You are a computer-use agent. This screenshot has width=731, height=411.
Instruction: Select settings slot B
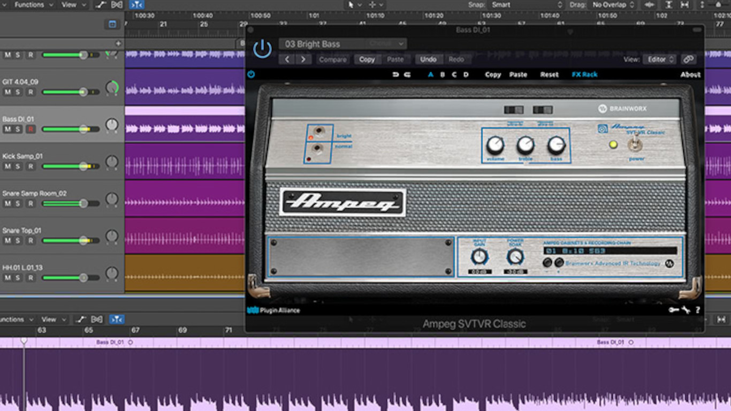[x=443, y=74]
